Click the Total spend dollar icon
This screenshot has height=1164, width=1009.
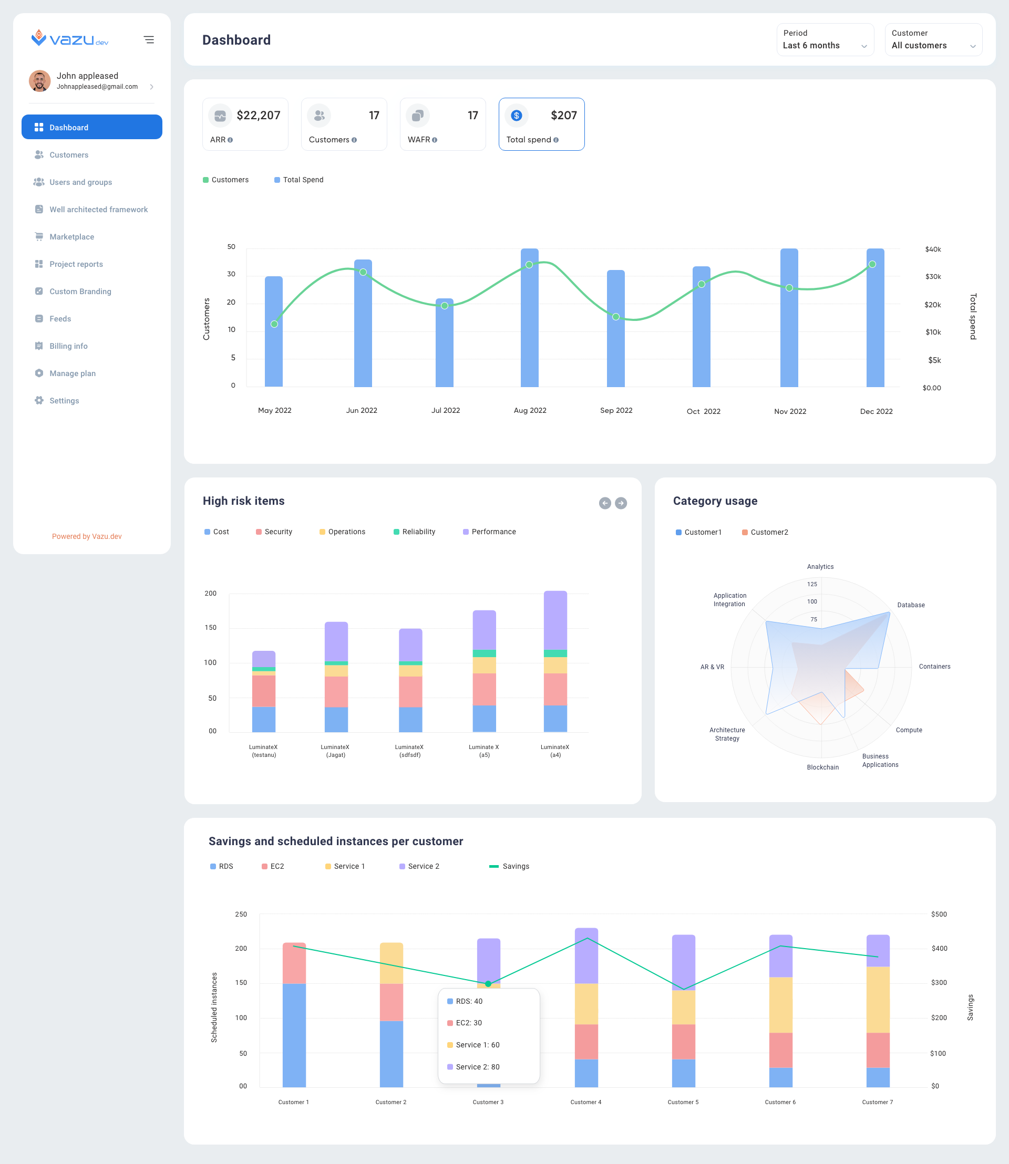click(x=516, y=116)
